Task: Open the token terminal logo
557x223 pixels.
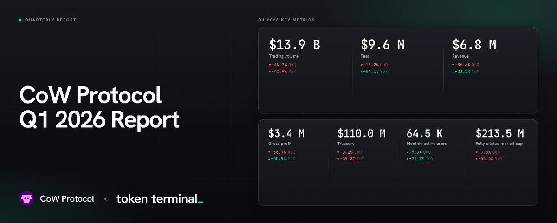Action: [160, 199]
